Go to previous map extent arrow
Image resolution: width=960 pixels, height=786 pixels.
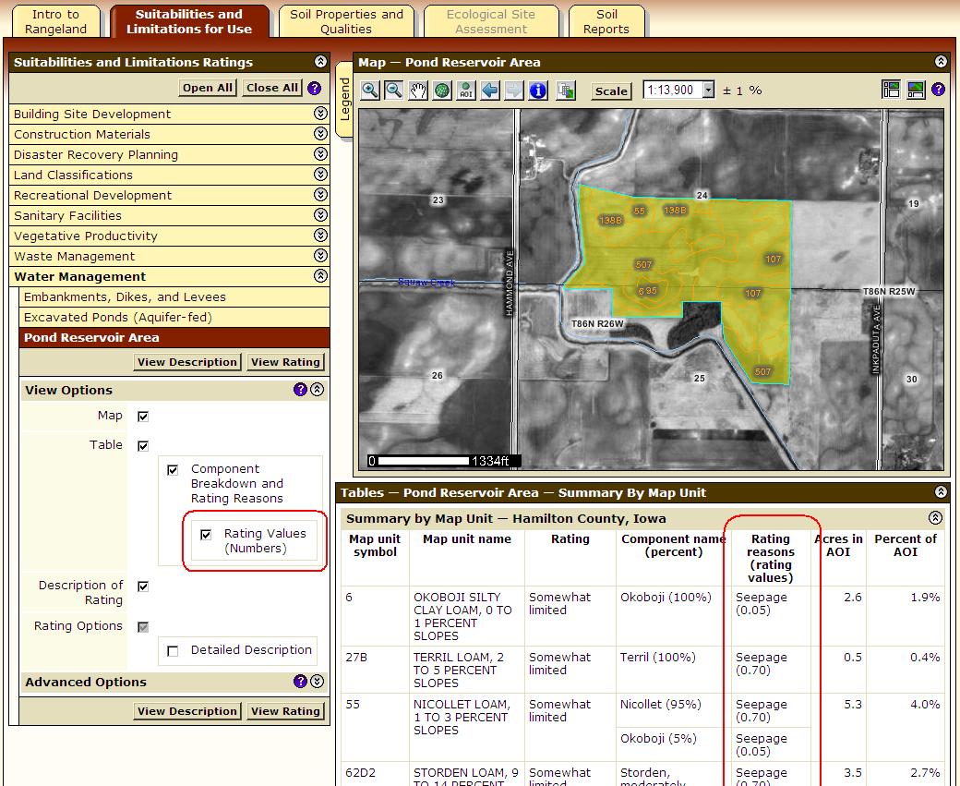tap(490, 91)
